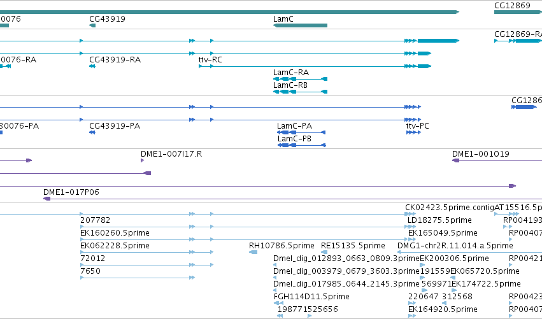
Task: Open Dmel_dig_003979_0679_3603.3prime EST
Action: 346,271
